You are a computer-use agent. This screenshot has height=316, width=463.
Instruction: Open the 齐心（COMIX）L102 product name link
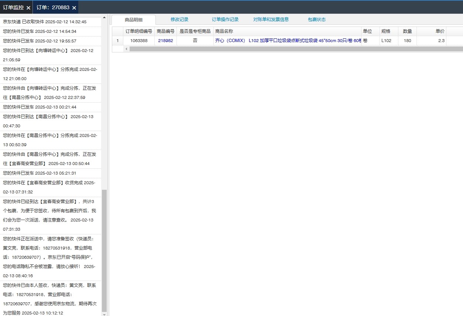pos(288,41)
